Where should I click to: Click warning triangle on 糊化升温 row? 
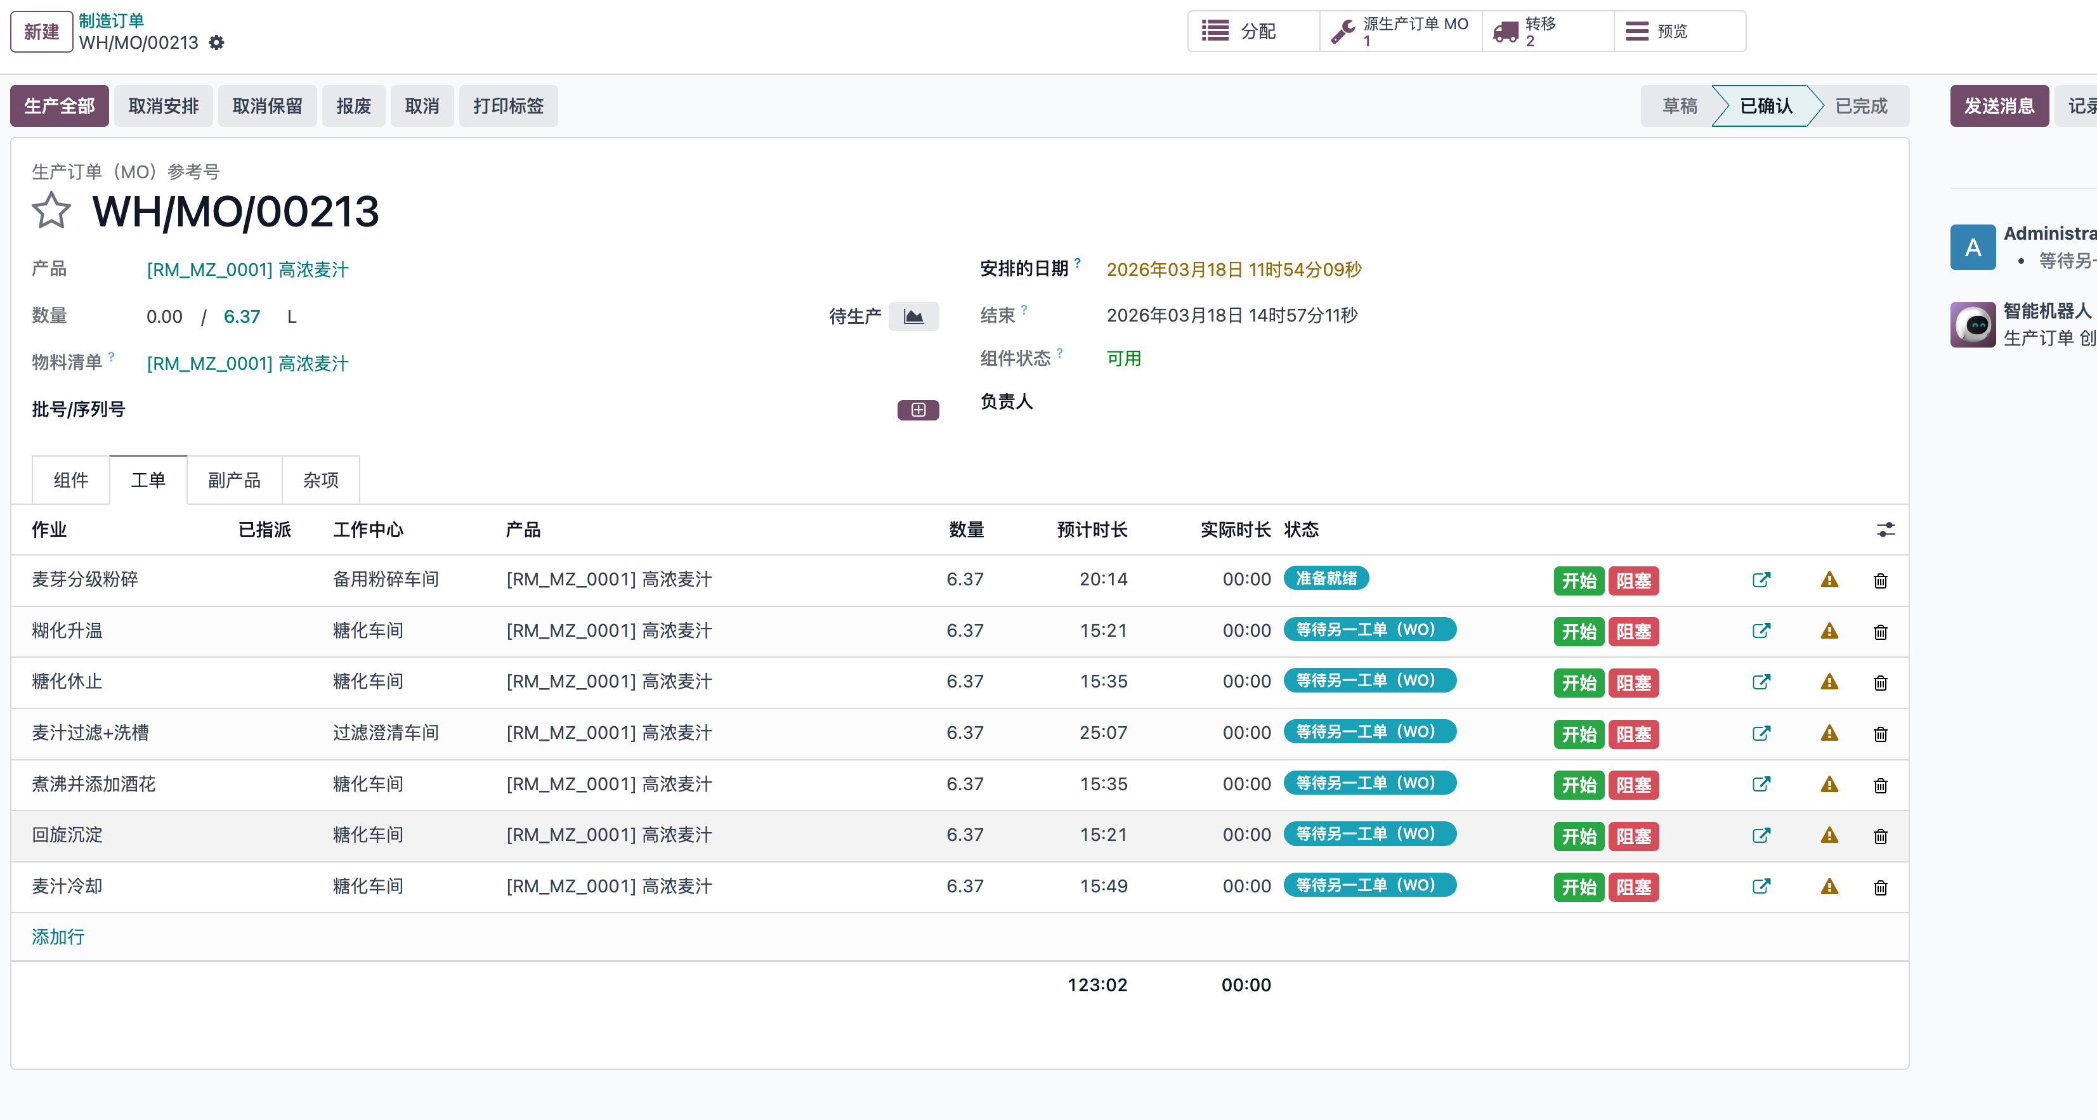(1829, 631)
